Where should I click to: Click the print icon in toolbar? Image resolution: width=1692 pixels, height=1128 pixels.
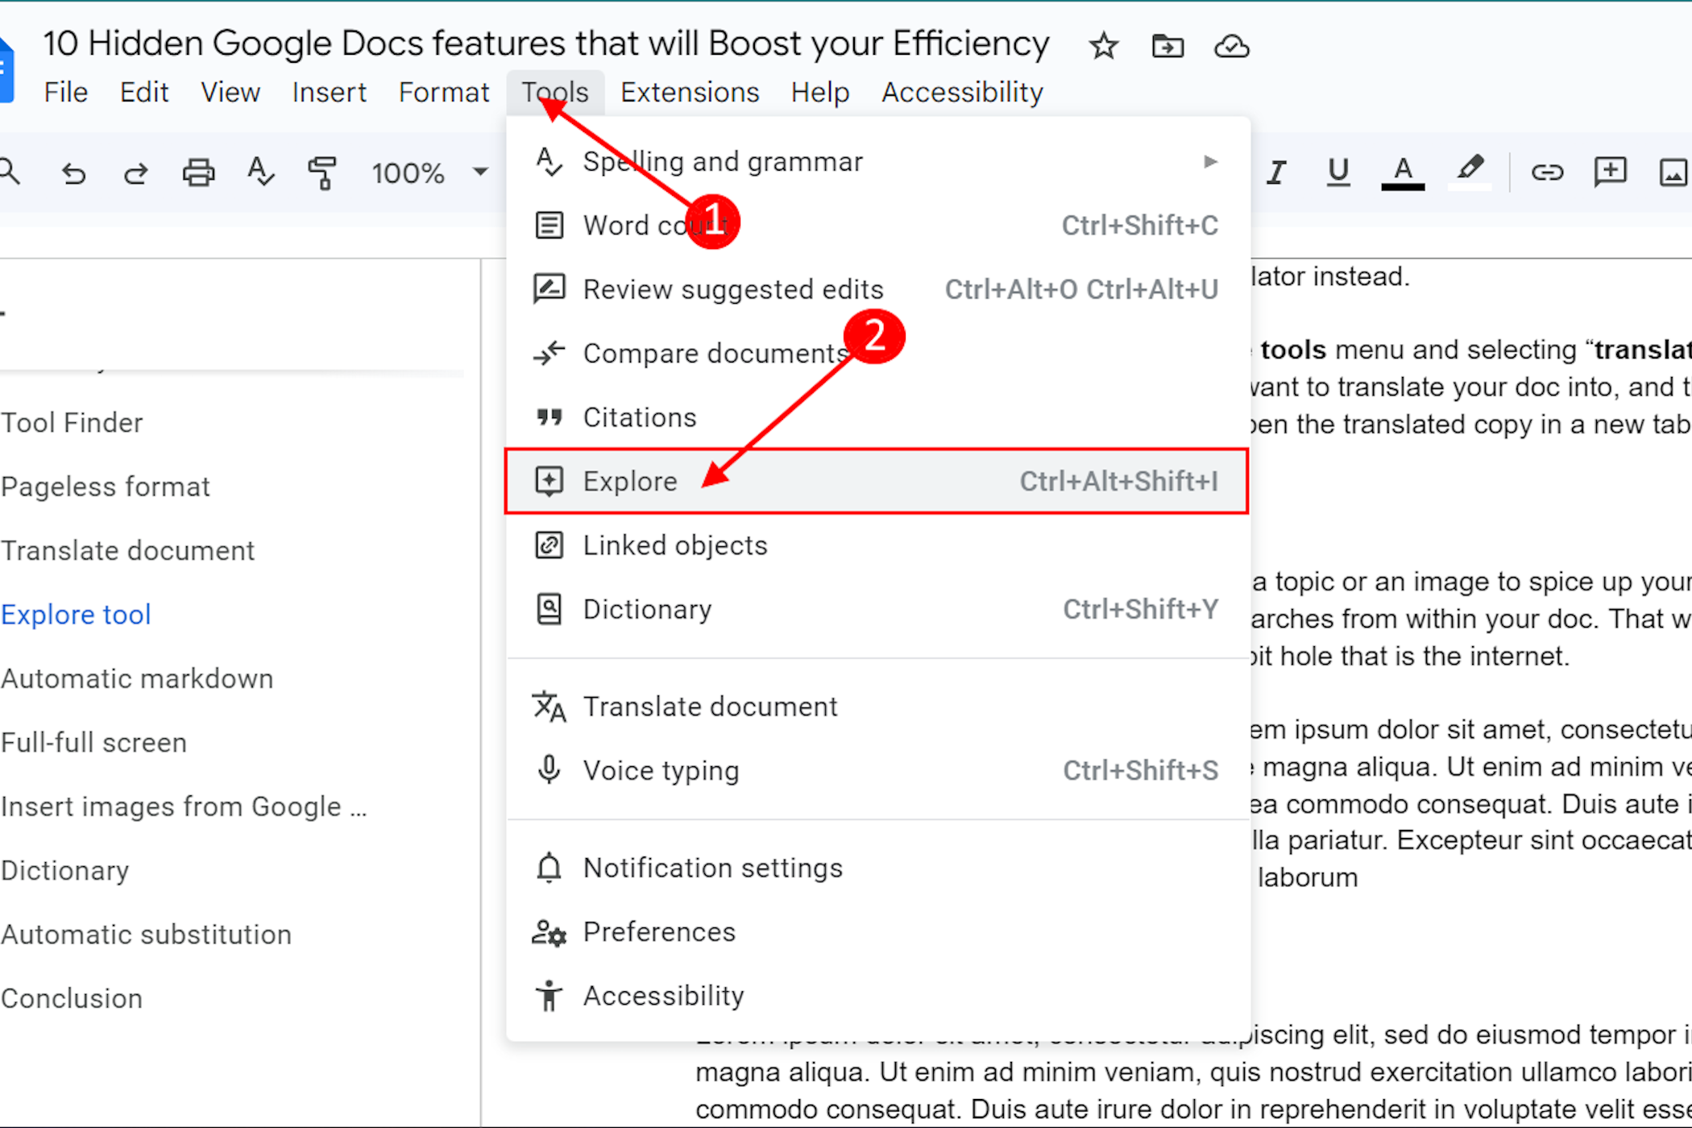point(198,173)
